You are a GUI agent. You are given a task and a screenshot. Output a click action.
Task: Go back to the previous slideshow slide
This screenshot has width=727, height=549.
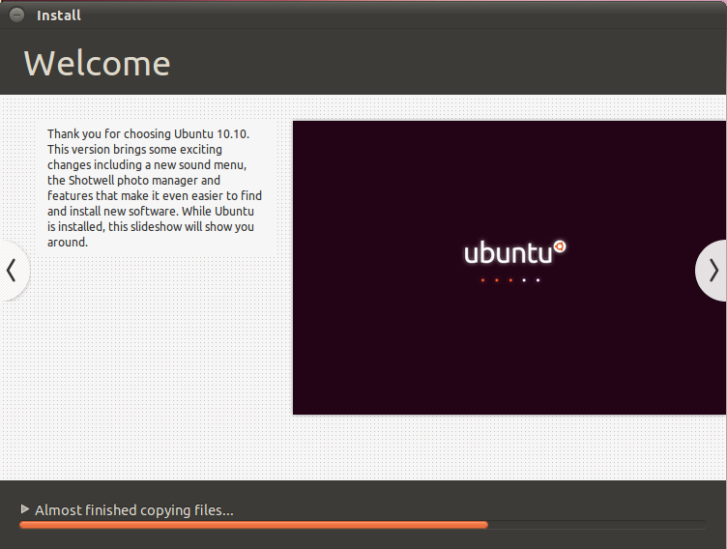[14, 271]
